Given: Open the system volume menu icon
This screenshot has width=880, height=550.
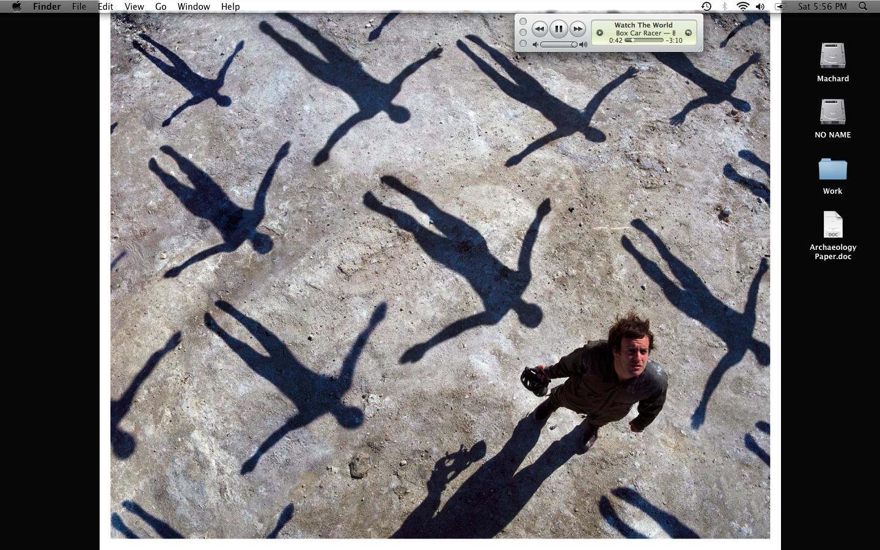Looking at the screenshot, I should (760, 6).
